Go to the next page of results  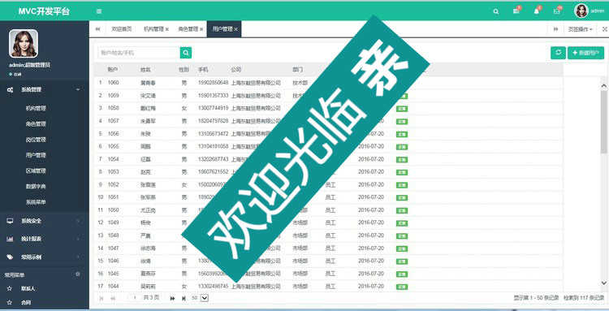tap(172, 298)
